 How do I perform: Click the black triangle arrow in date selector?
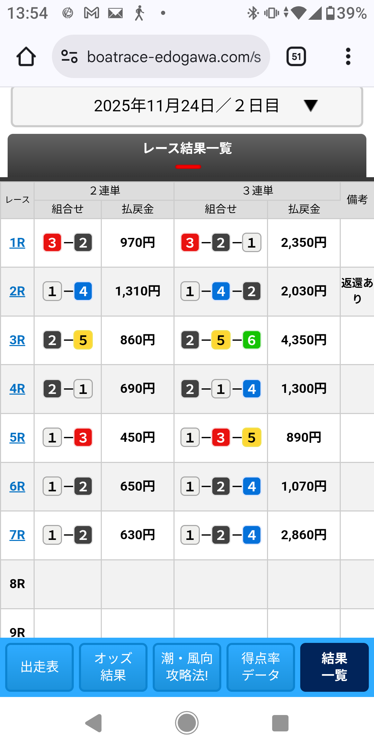click(x=310, y=106)
